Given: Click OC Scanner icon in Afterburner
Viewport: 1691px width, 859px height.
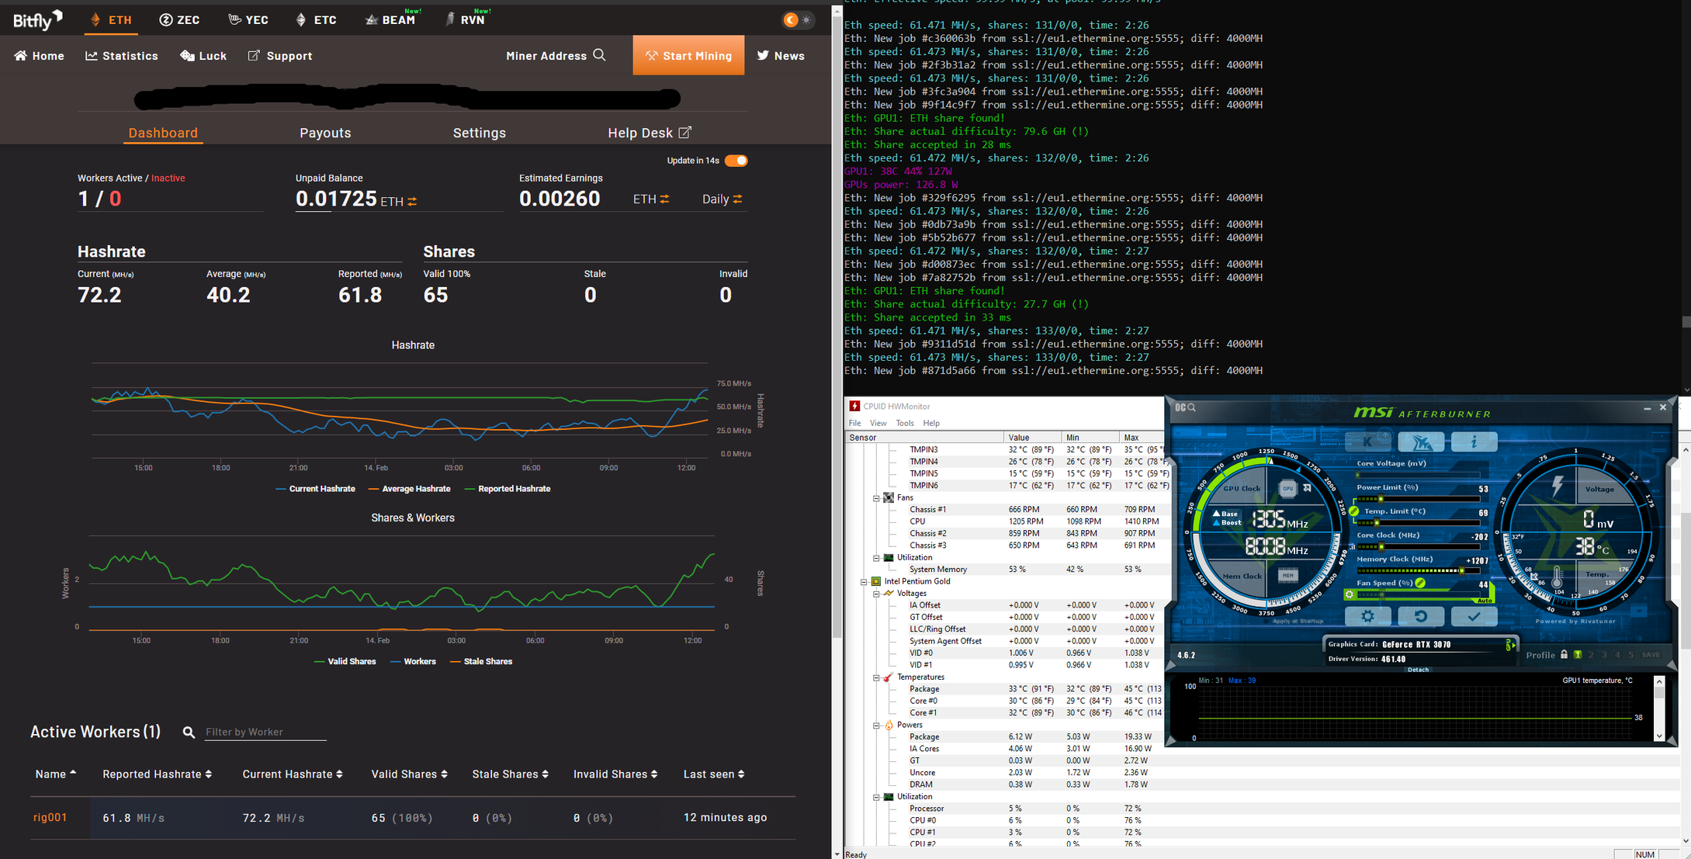Looking at the screenshot, I should coord(1186,407).
